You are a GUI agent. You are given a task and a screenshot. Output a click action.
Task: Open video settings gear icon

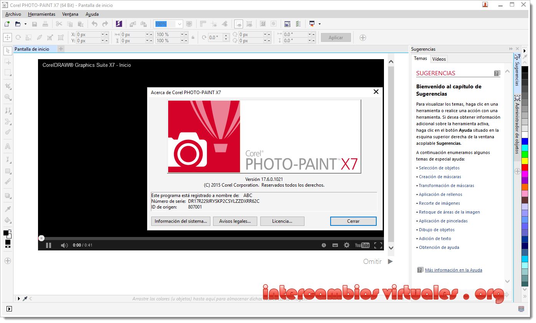click(347, 245)
